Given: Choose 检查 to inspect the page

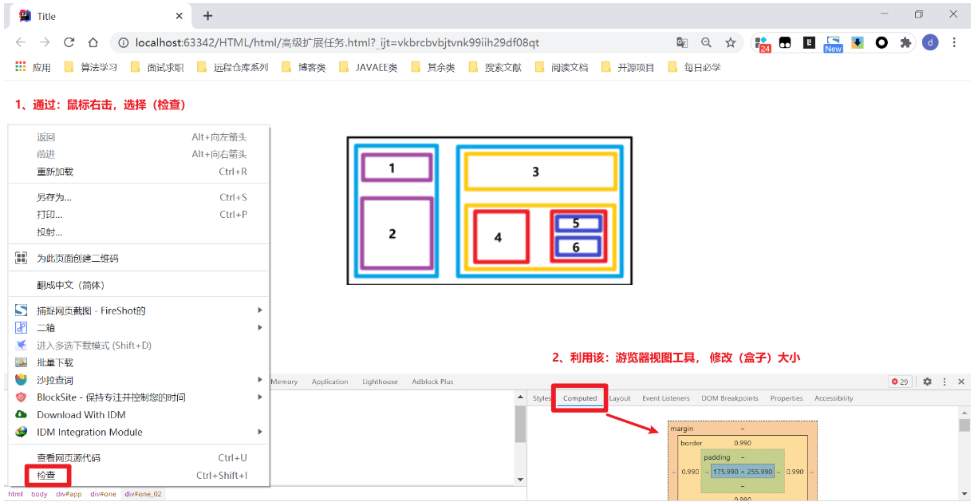Looking at the screenshot, I should click(139, 476).
